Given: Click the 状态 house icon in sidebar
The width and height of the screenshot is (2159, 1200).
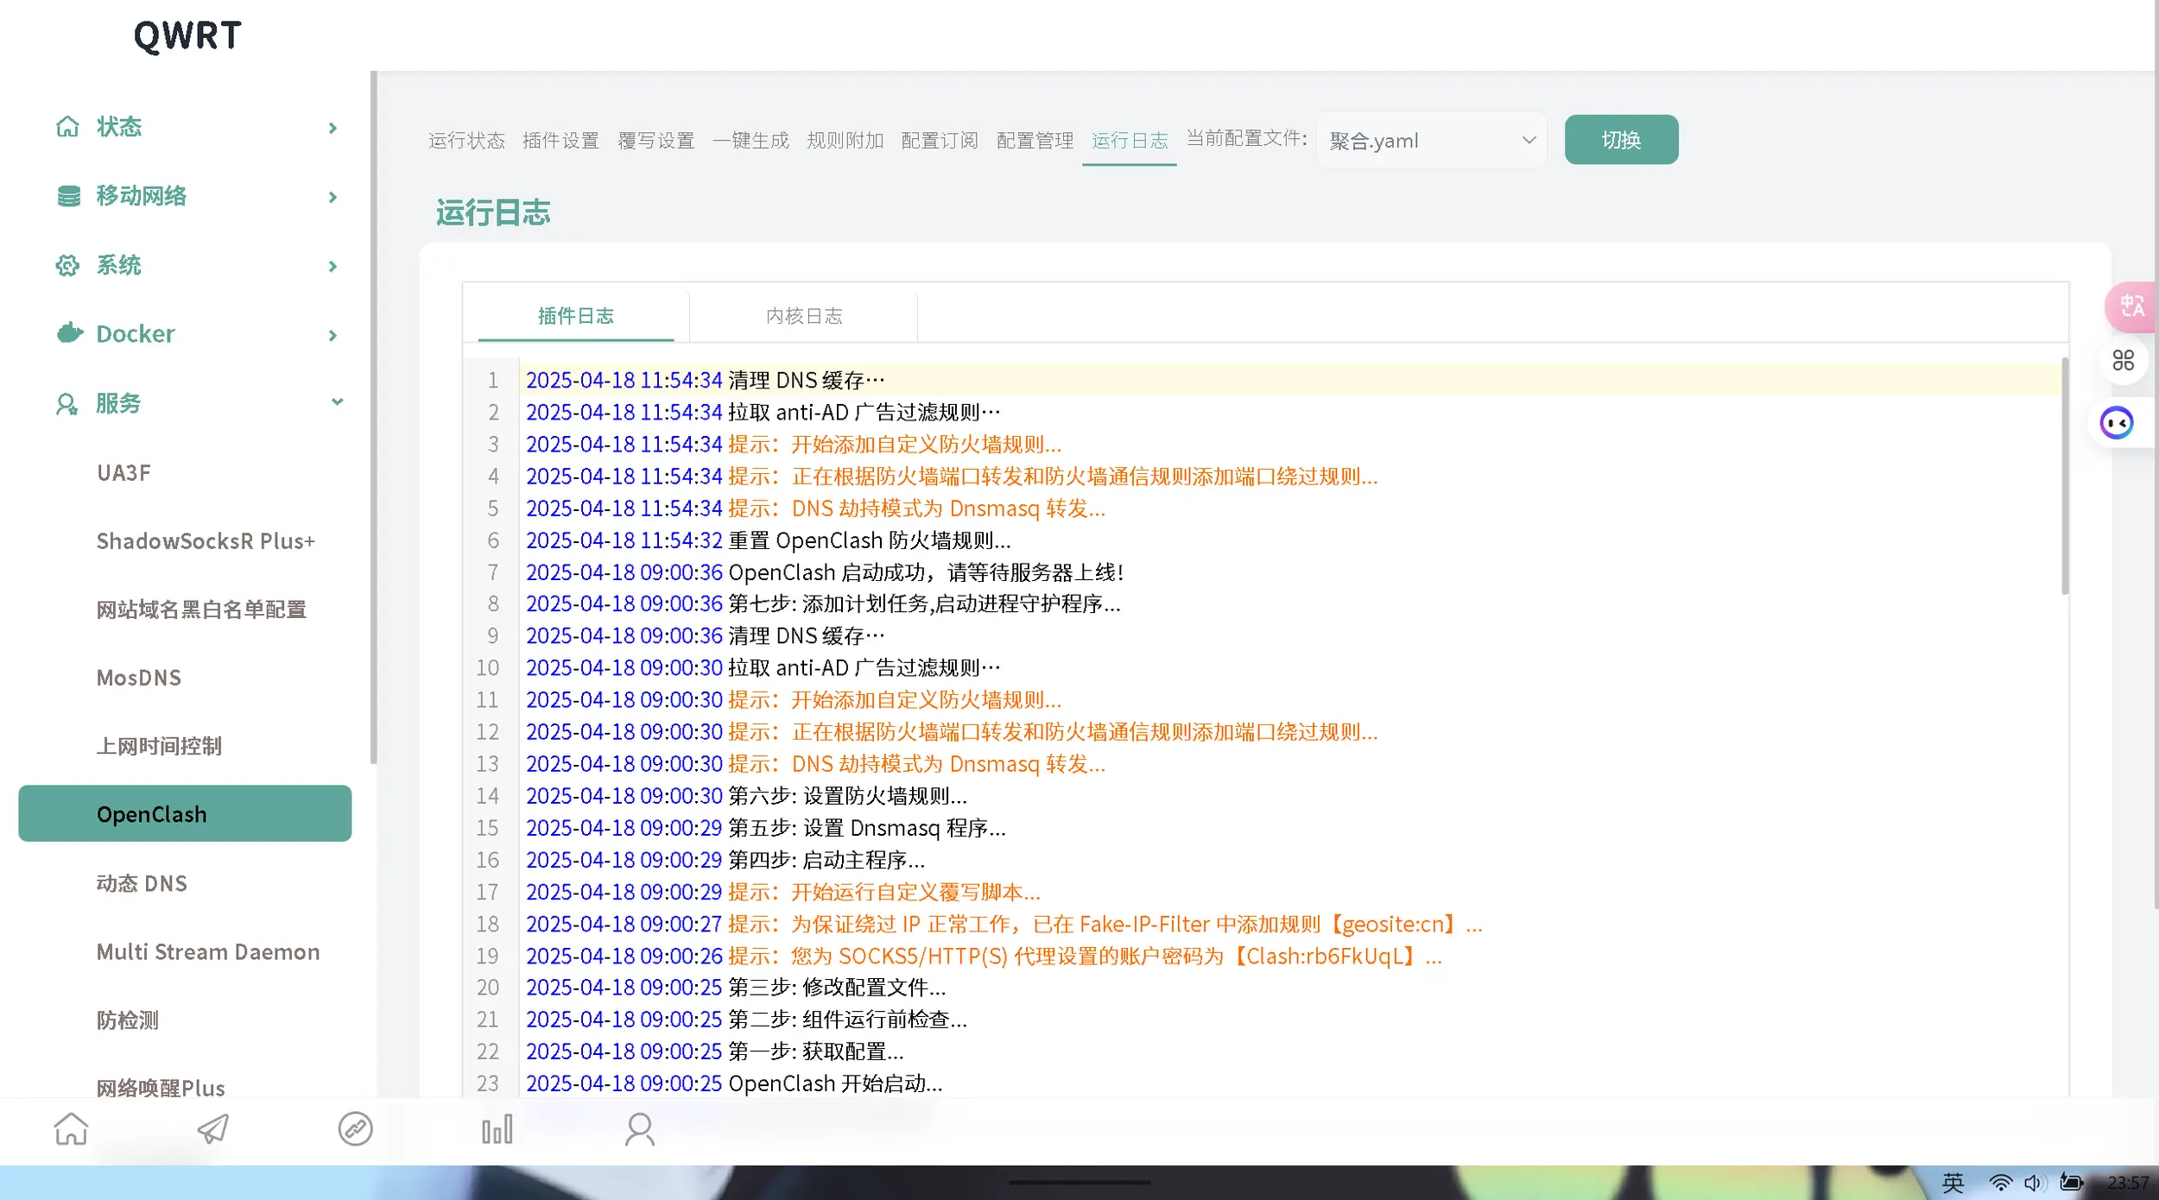Looking at the screenshot, I should tap(67, 127).
